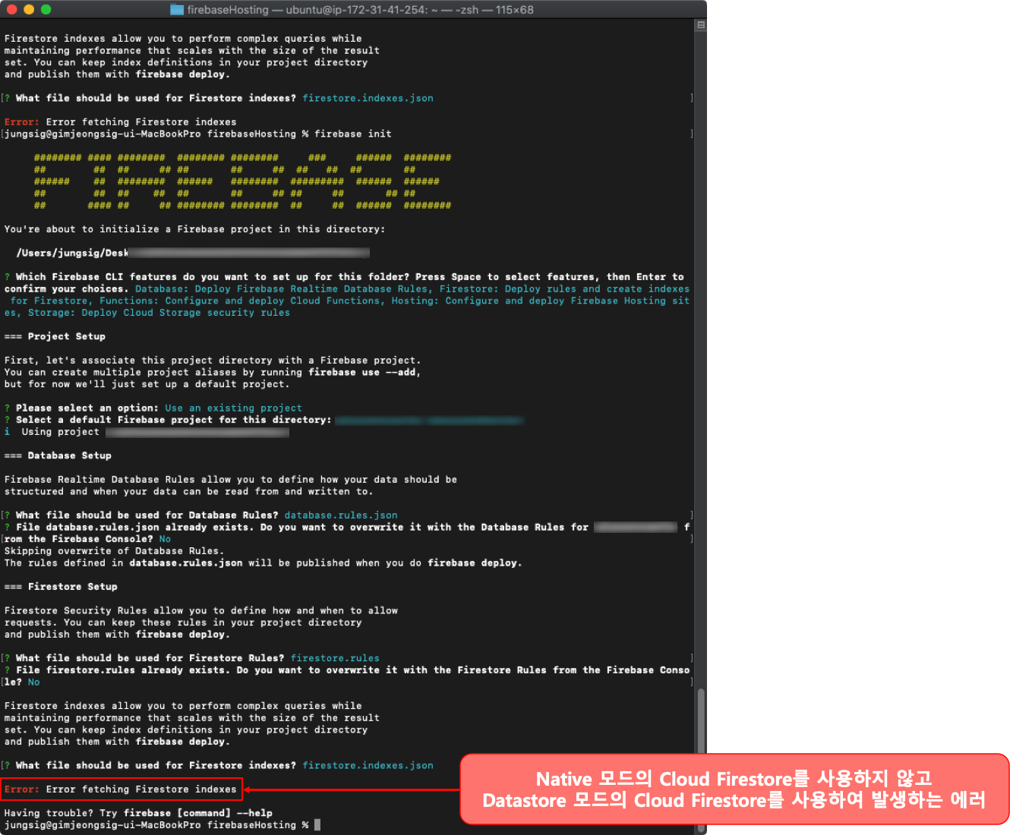Click the cyan "Use an existing project" answer

click(233, 408)
